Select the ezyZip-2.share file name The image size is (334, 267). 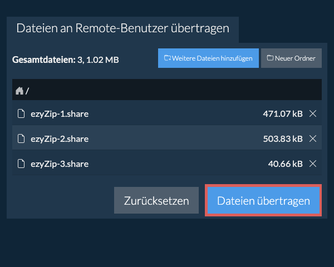pos(60,139)
